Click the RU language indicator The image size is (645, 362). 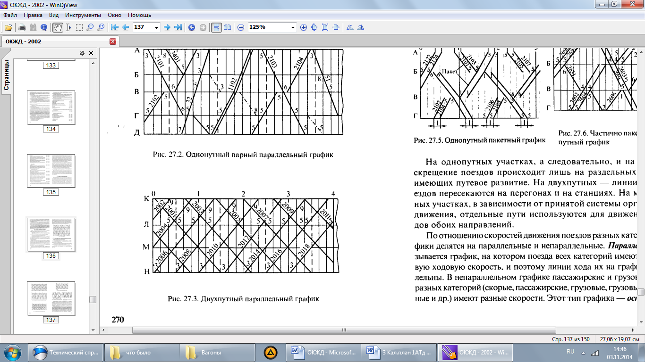point(570,352)
